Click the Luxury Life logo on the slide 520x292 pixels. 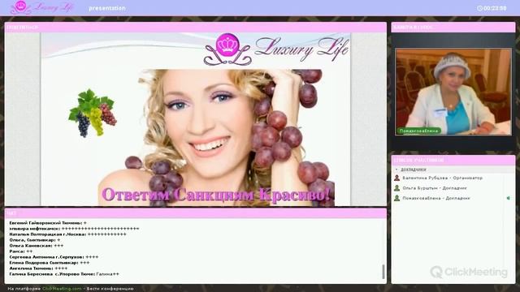coord(276,50)
